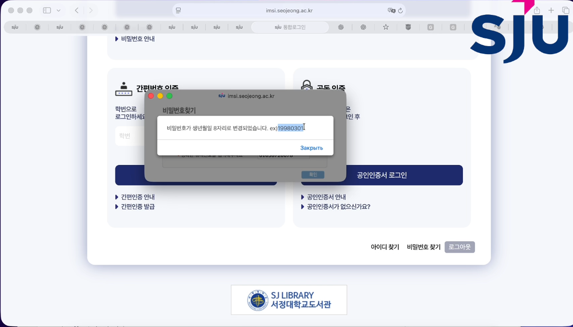
Task: Click the Share icon in Safari toolbar
Action: pos(537,10)
